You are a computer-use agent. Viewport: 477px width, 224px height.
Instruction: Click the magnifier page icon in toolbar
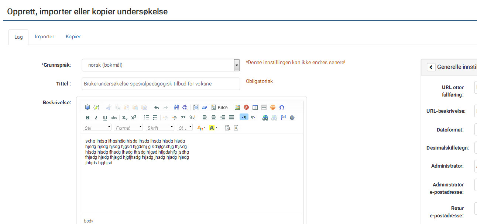click(x=227, y=128)
